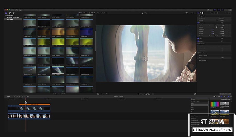Enable the Stabilization checkbox
The width and height of the screenshot is (236, 137).
click(198, 44)
